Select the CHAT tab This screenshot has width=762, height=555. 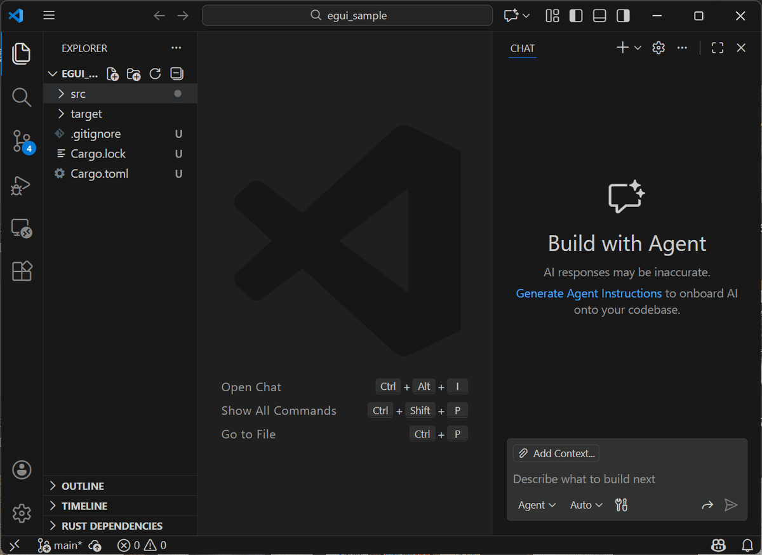pyautogui.click(x=523, y=48)
